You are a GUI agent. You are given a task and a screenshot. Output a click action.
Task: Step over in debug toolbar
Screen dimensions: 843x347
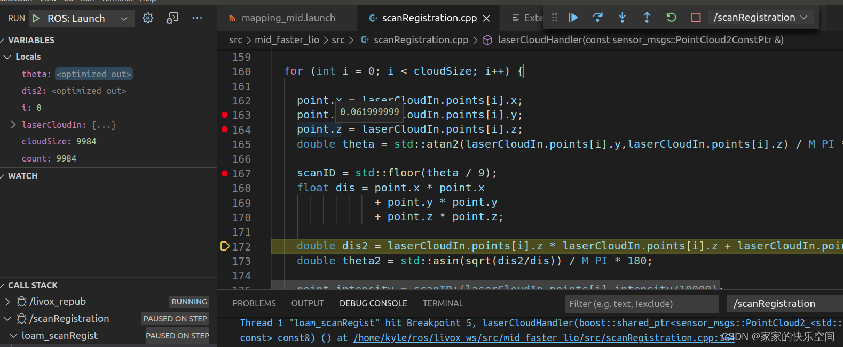click(x=598, y=18)
